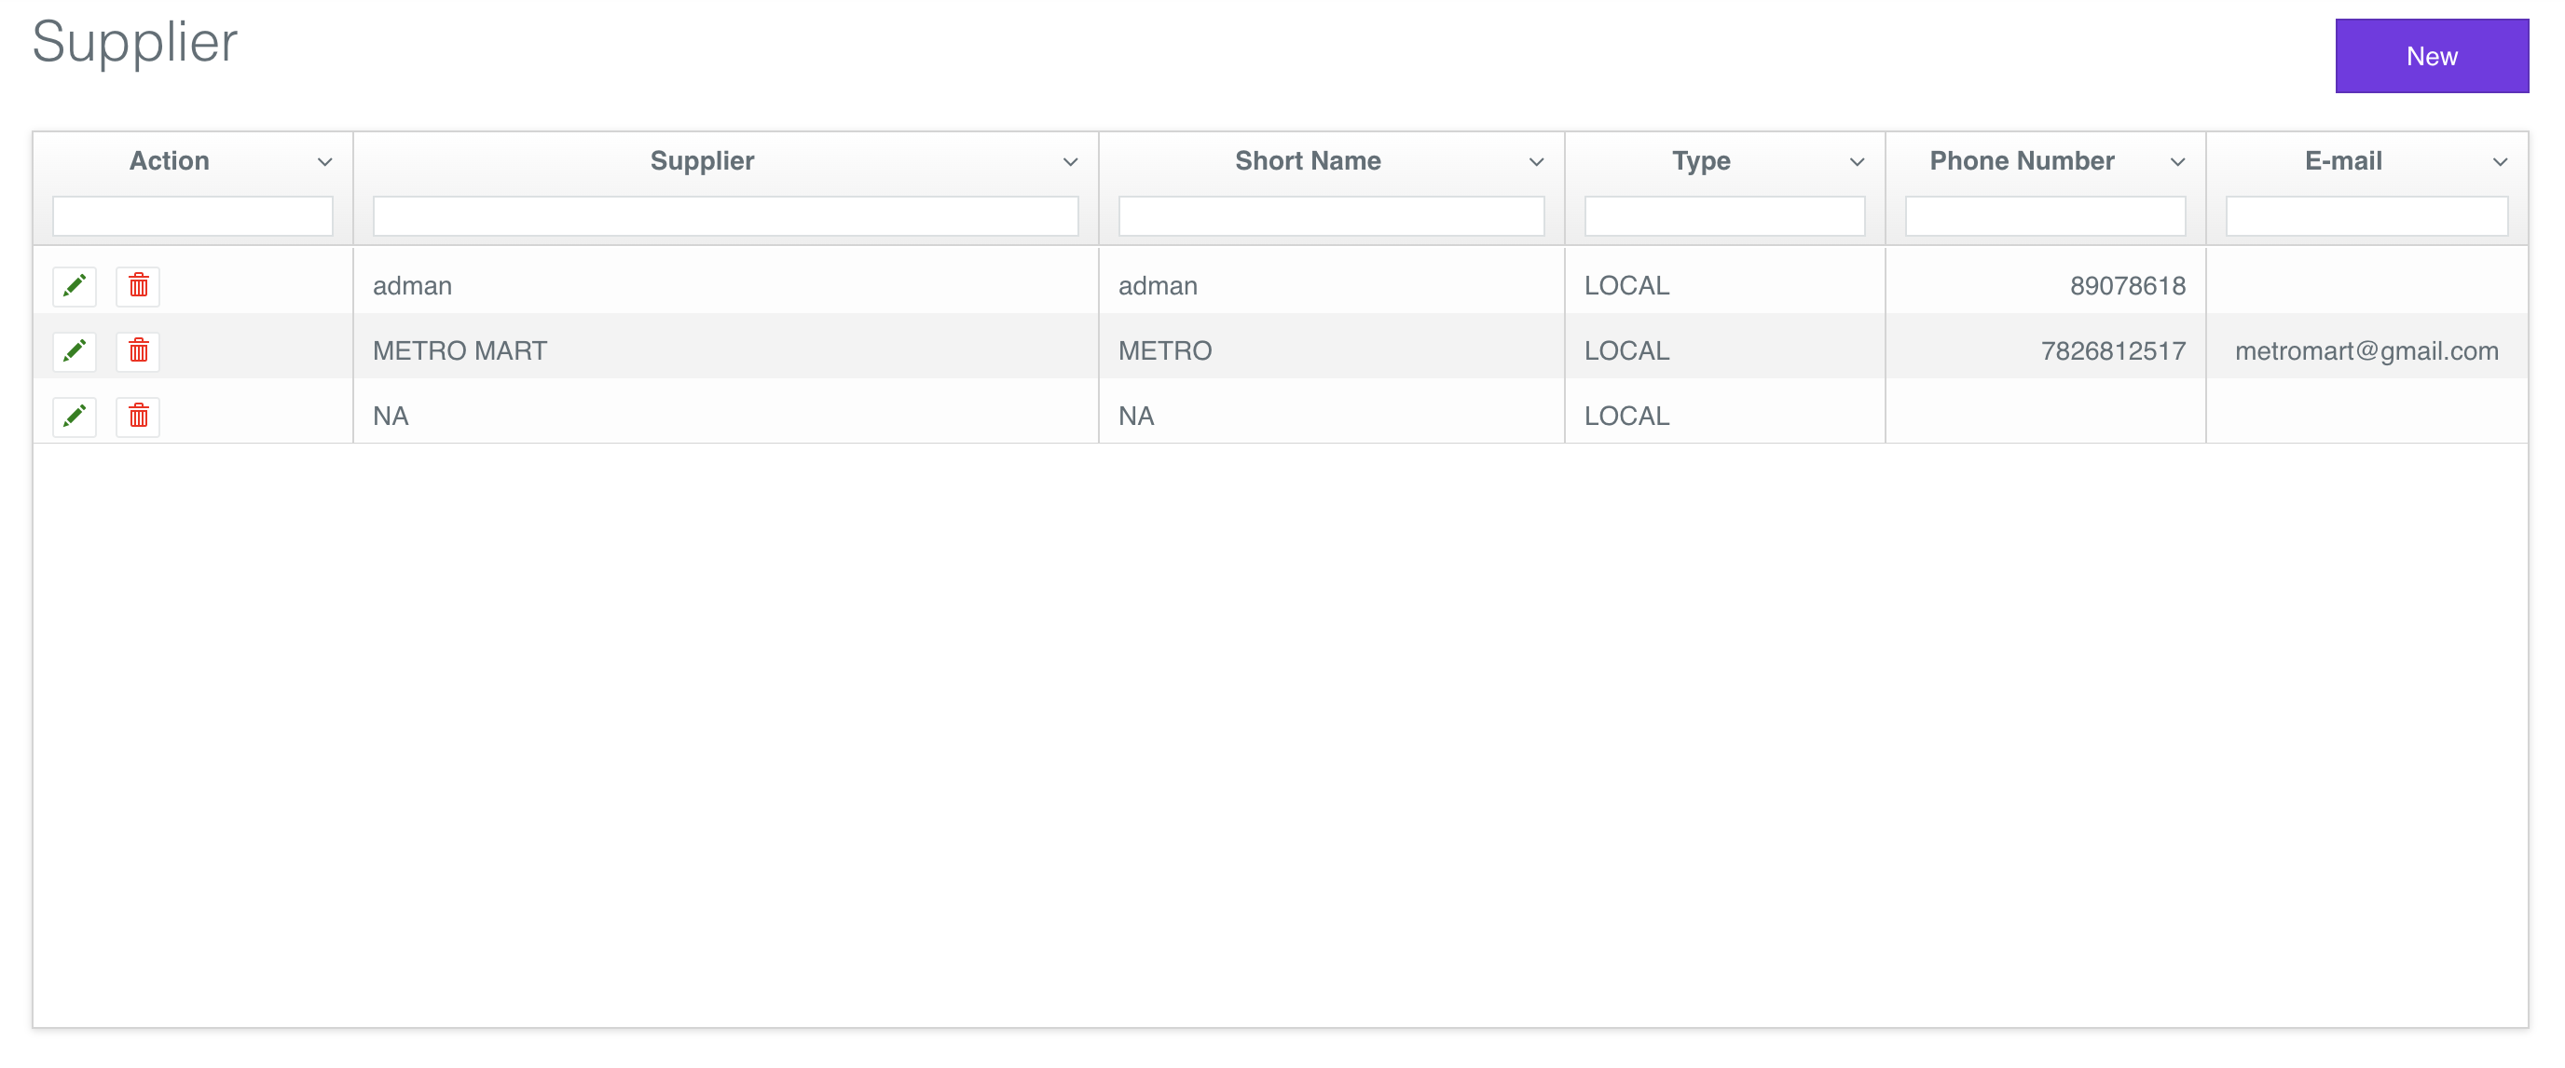Click the Type column header
The image size is (2565, 1068).
pyautogui.click(x=1701, y=160)
